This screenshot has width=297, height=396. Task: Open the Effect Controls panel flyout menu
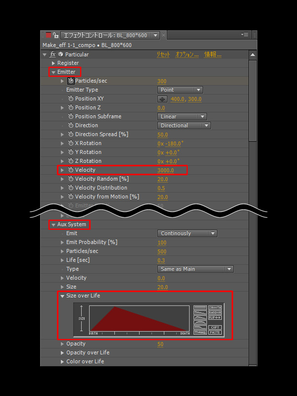tap(245, 35)
